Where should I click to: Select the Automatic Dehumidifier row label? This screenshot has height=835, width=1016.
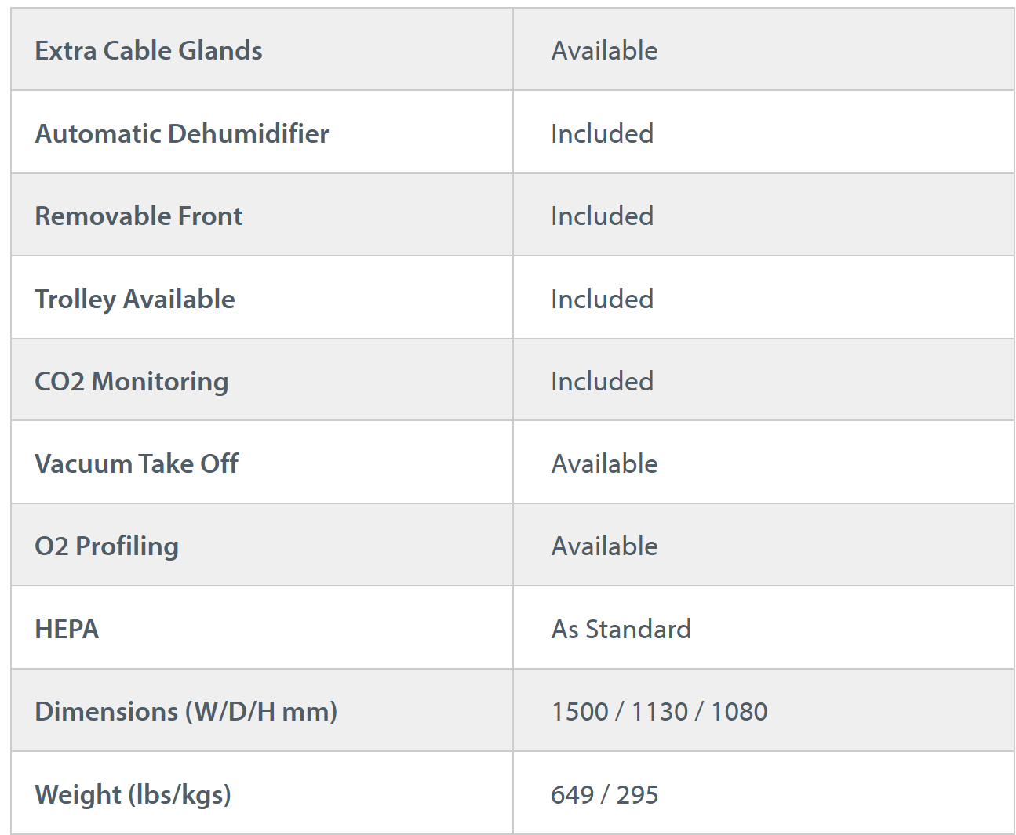[x=182, y=134]
